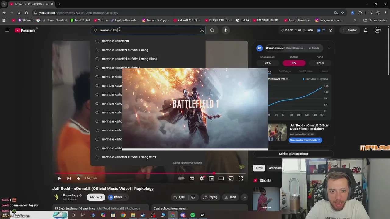Click the Oluştur create button
Viewport: 390px width, 219px height.
(349, 30)
